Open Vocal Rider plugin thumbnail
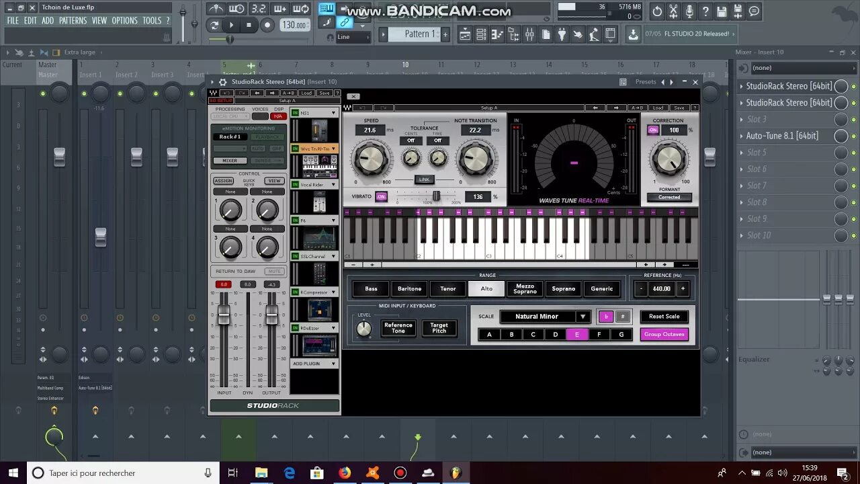The image size is (860, 484). pos(319,202)
